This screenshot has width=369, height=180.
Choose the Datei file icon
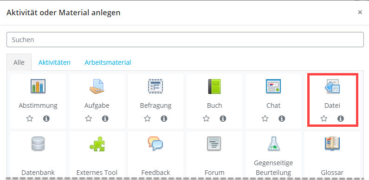[x=332, y=87]
